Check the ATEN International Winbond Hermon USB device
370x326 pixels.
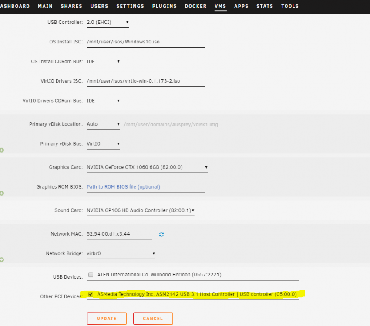point(91,275)
